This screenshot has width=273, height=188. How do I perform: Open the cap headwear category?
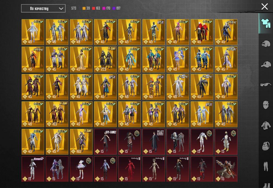[266, 64]
